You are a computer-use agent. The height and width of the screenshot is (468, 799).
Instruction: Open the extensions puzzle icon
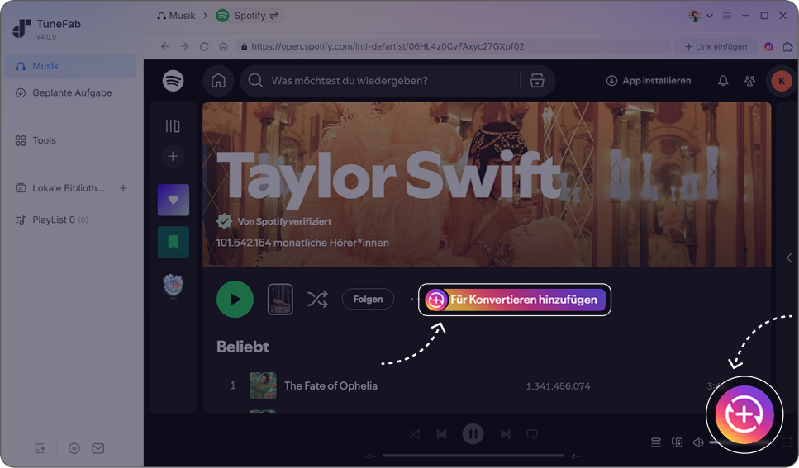(x=787, y=46)
